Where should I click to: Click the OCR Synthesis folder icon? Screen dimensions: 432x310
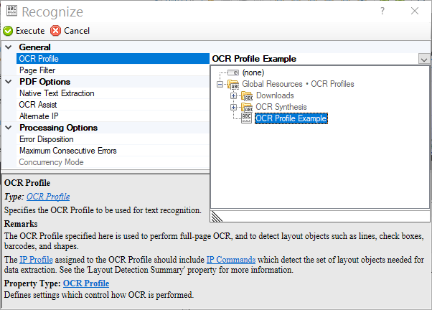point(246,107)
